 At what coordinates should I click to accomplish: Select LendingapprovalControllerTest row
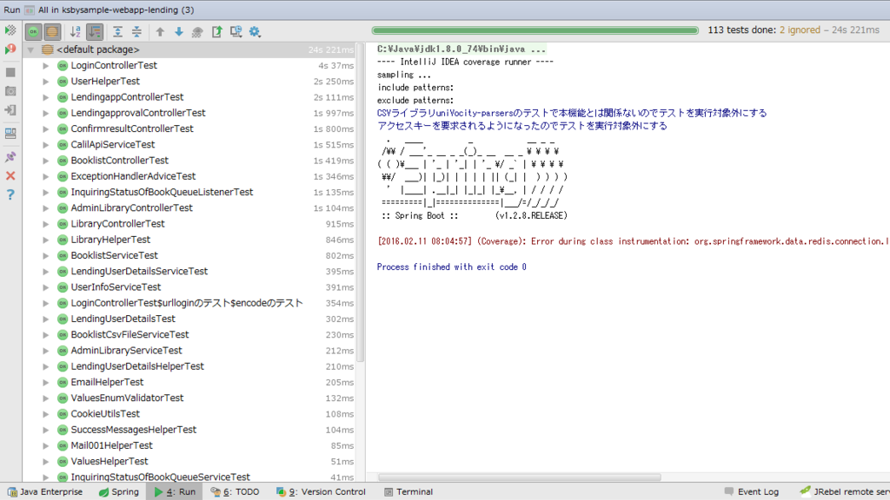coord(189,114)
